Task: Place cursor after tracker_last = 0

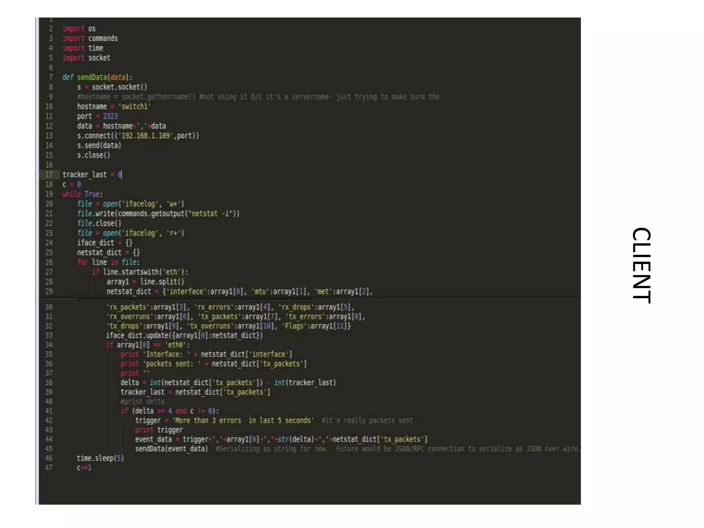Action: [x=122, y=175]
